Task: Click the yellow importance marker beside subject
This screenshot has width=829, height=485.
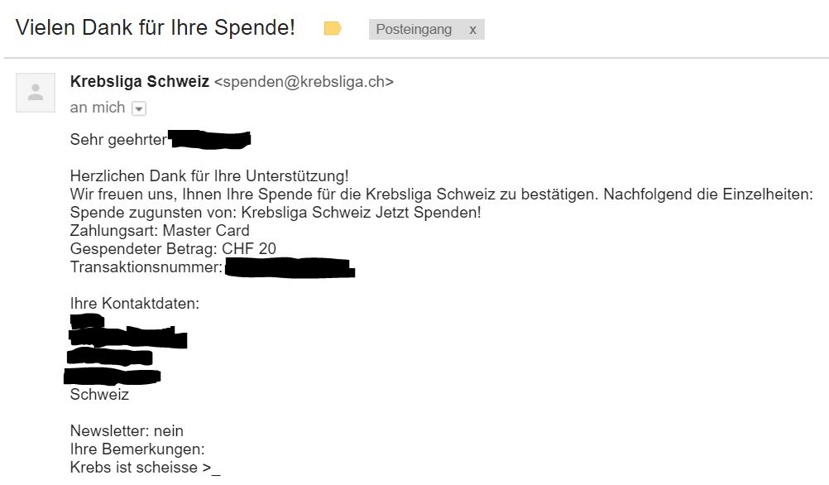Action: [x=333, y=28]
